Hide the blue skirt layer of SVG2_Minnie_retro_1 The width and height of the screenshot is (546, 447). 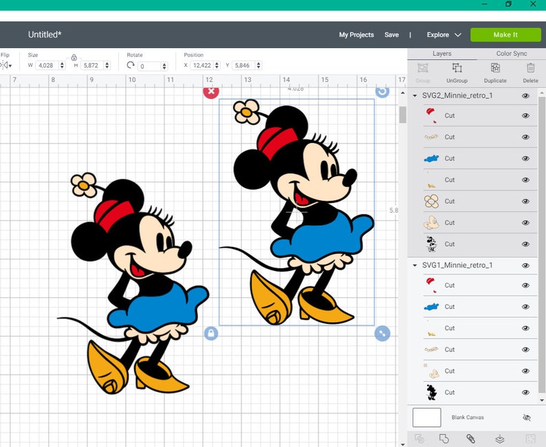point(525,158)
